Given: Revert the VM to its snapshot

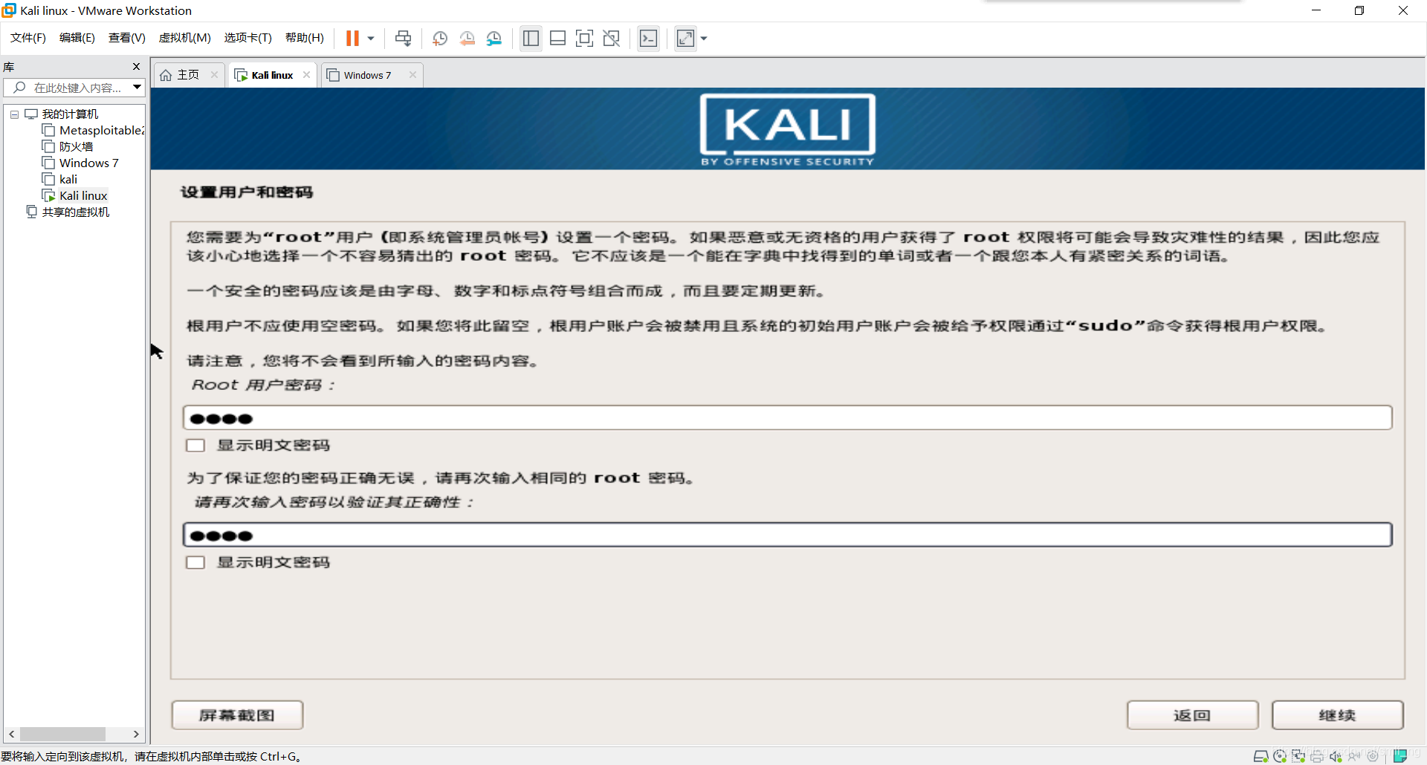Looking at the screenshot, I should 467,38.
